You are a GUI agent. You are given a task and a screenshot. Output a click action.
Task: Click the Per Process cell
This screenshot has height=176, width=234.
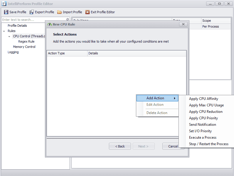pyautogui.click(x=216, y=27)
